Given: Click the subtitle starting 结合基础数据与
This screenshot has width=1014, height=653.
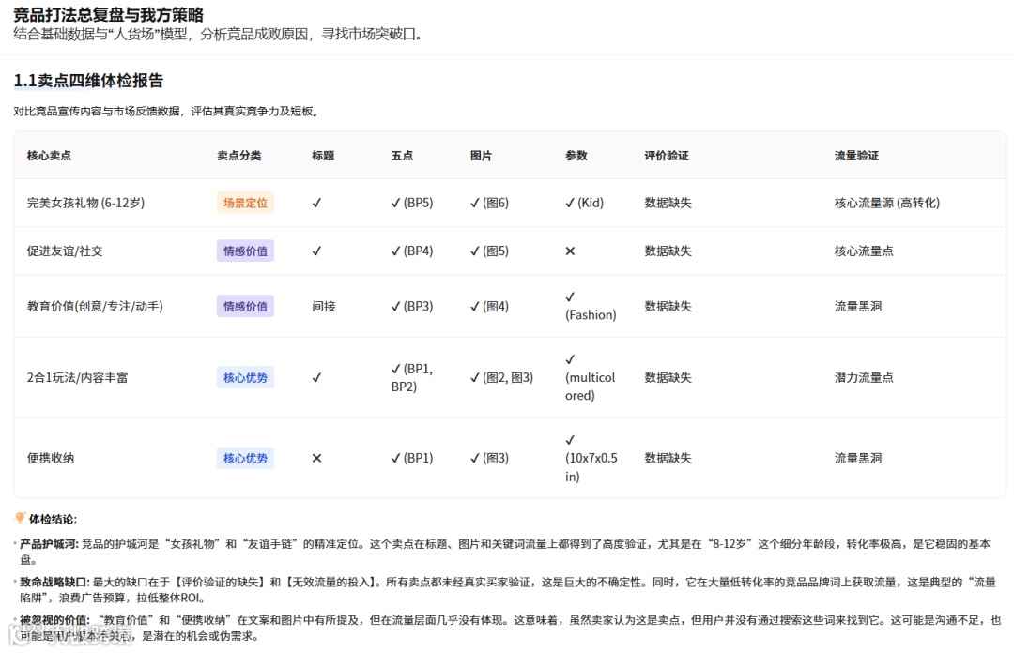Looking at the screenshot, I should coord(220,35).
